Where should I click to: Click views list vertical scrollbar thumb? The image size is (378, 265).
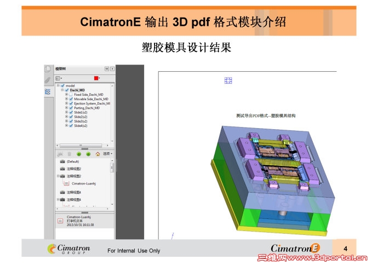point(112,167)
